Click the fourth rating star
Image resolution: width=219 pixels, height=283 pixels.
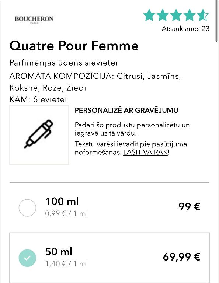pos(190,15)
